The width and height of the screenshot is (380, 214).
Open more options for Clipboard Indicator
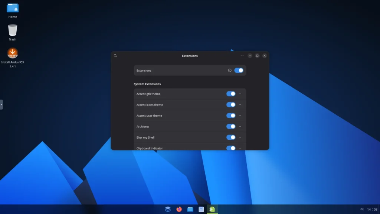(240, 148)
